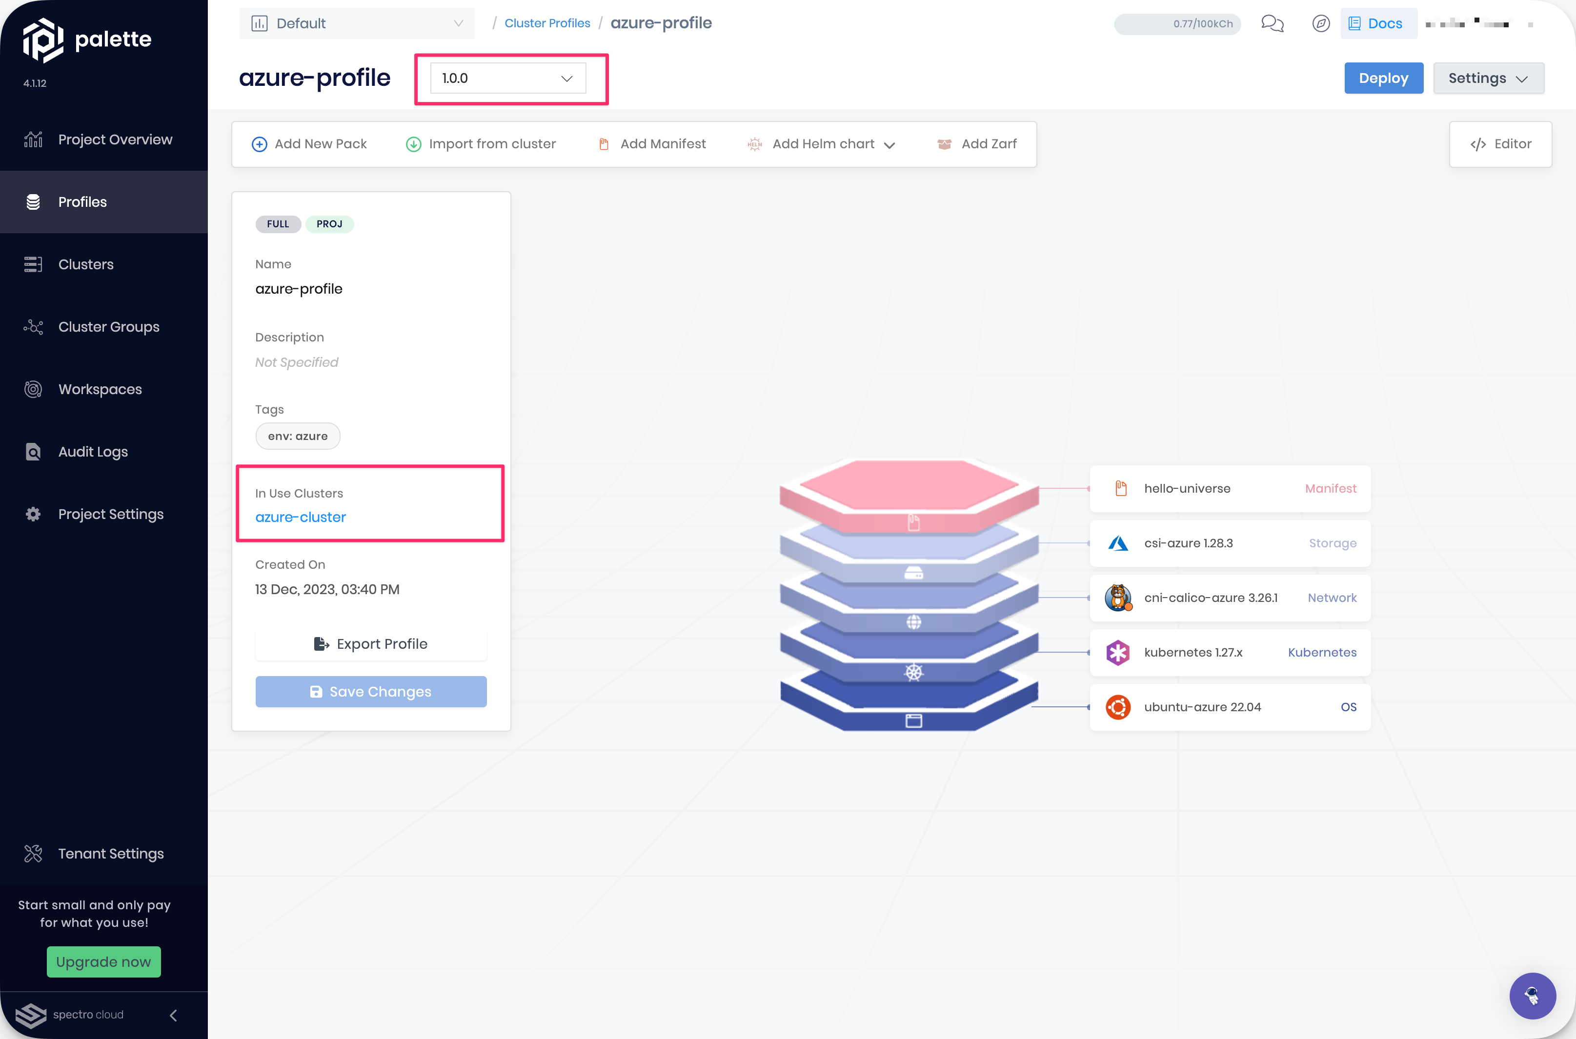Viewport: 1576px width, 1039px height.
Task: Click Import from cluster
Action: pos(481,144)
